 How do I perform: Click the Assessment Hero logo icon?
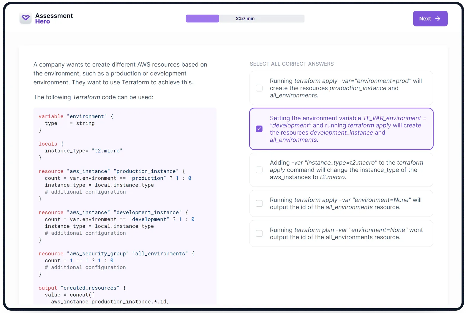(x=26, y=18)
